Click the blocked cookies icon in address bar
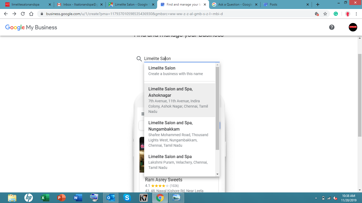362x203 pixels. point(317,14)
